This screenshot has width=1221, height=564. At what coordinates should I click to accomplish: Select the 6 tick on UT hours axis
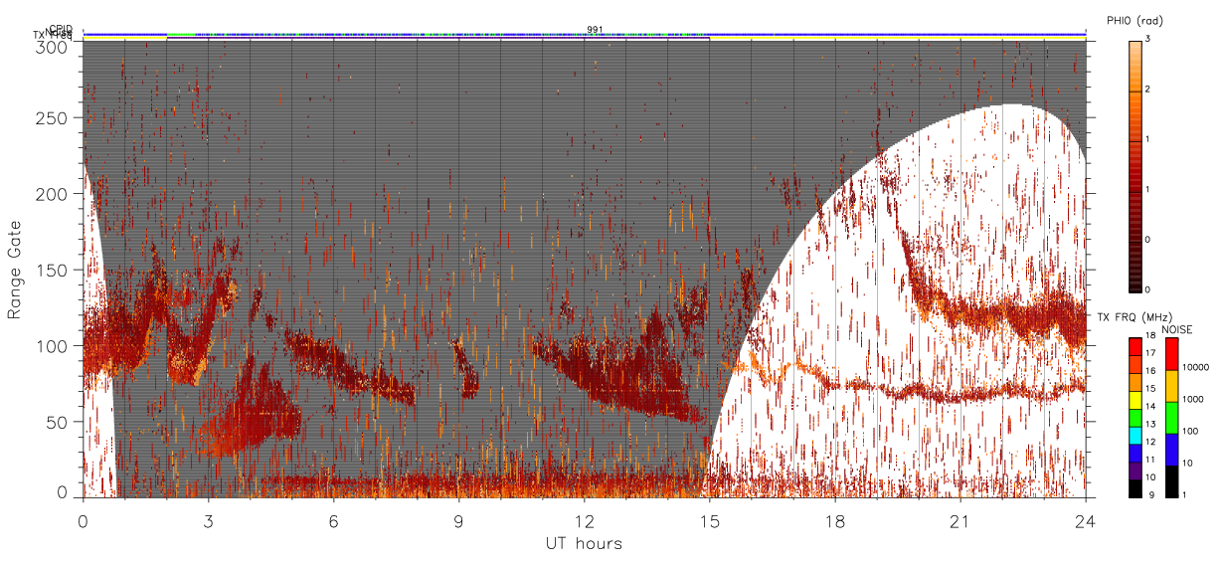334,520
